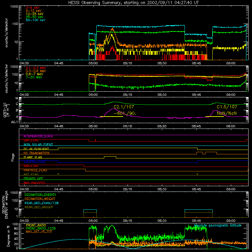Click the SAA_FLAG label
This screenshot has width=252, height=252.
[x=31, y=166]
